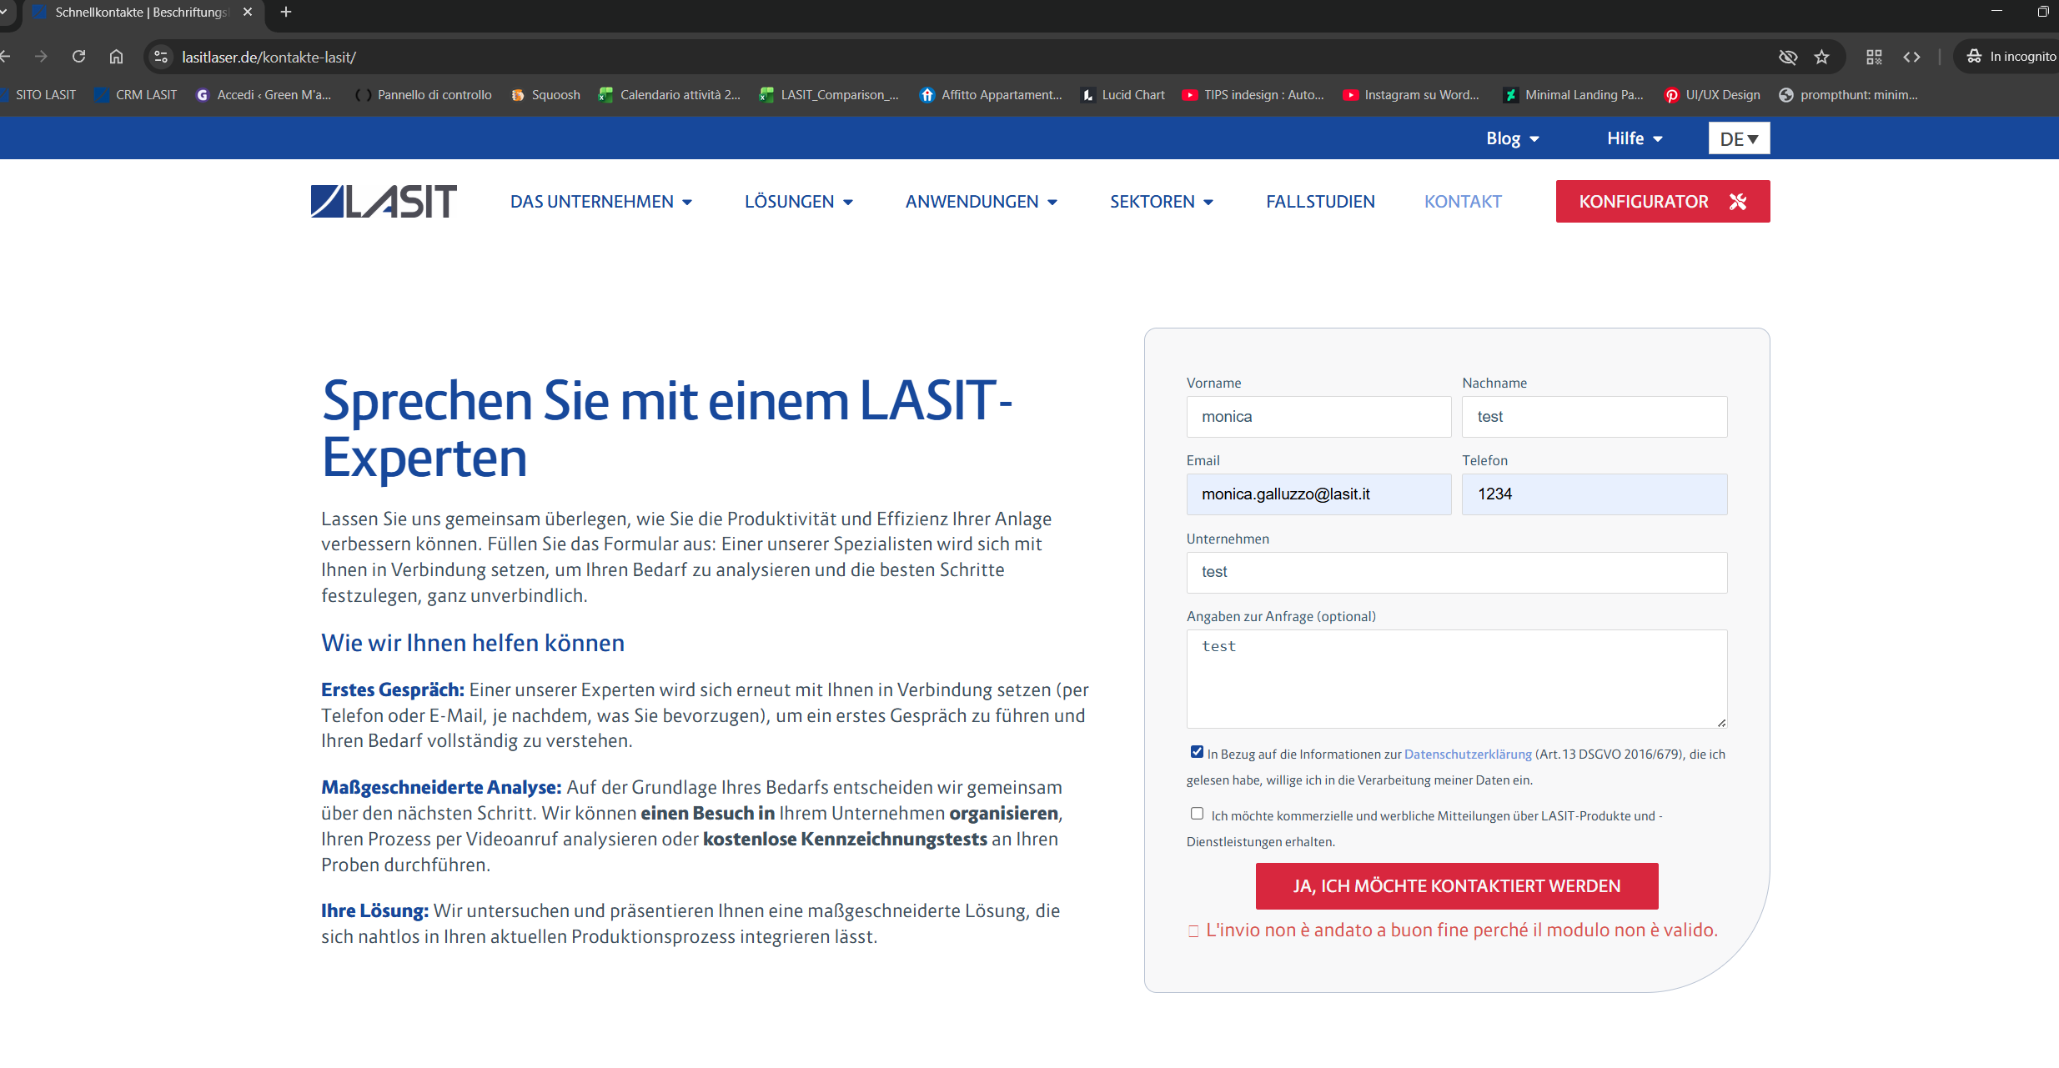Enable the commercial communications checkbox
This screenshot has height=1068, width=2059.
pyautogui.click(x=1197, y=814)
